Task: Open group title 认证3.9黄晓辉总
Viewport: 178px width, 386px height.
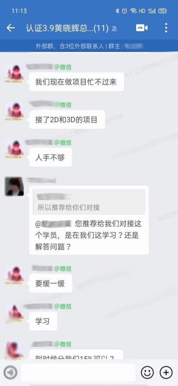Action: (x=67, y=28)
